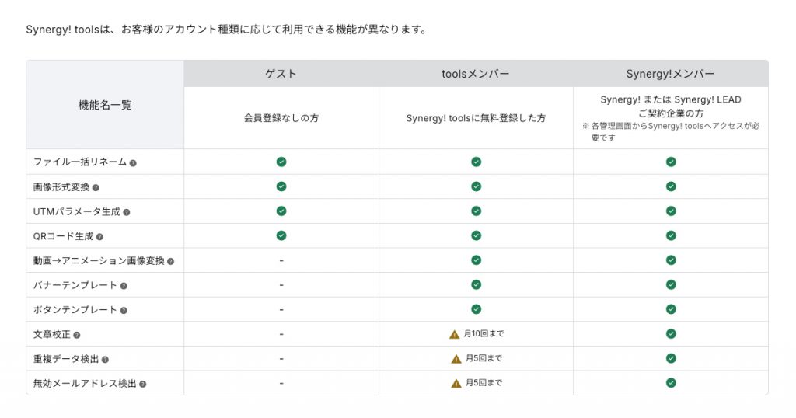Click warning triangle in 重複データ検出 row
The image size is (796, 418).
[456, 359]
